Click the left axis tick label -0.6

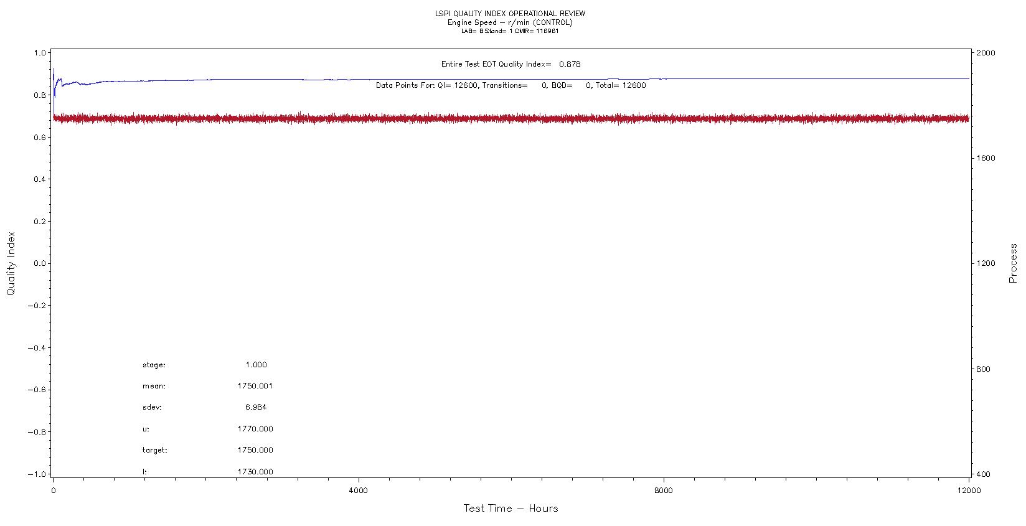37,390
